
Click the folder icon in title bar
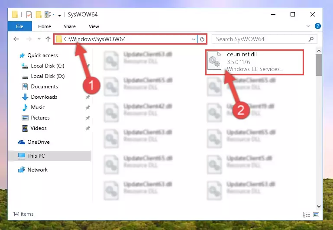tap(15, 14)
